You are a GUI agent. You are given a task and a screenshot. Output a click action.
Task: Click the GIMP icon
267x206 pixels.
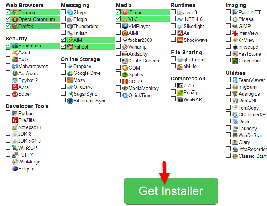235,26
